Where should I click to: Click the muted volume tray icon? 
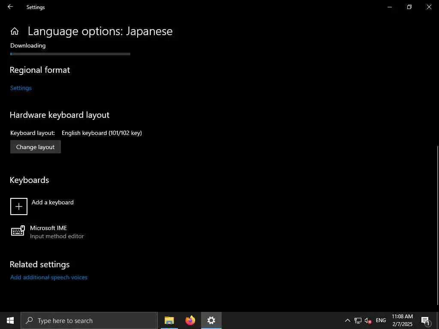(x=368, y=320)
